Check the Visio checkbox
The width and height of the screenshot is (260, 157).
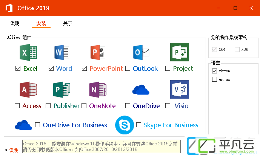point(168,105)
